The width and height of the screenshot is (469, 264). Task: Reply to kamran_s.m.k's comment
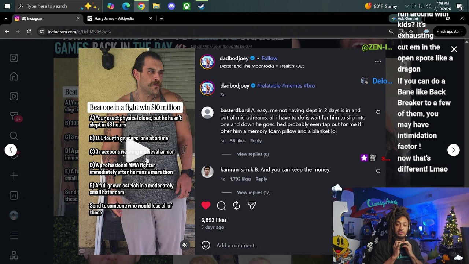point(261,179)
